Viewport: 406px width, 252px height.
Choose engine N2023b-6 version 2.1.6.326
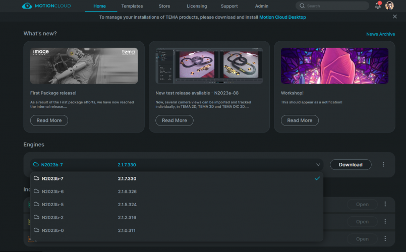click(177, 192)
